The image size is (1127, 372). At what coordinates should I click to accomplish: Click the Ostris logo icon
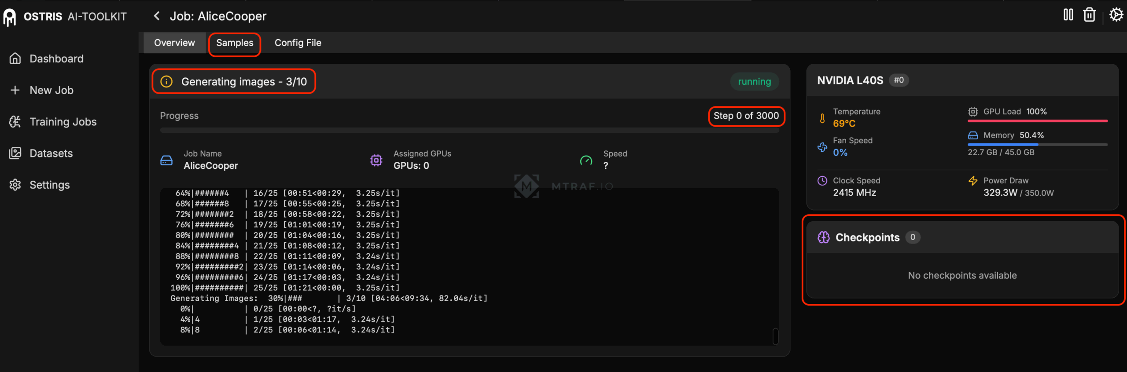[x=10, y=17]
